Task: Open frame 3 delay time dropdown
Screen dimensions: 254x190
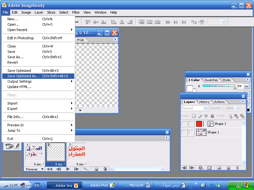Action: click(x=81, y=164)
